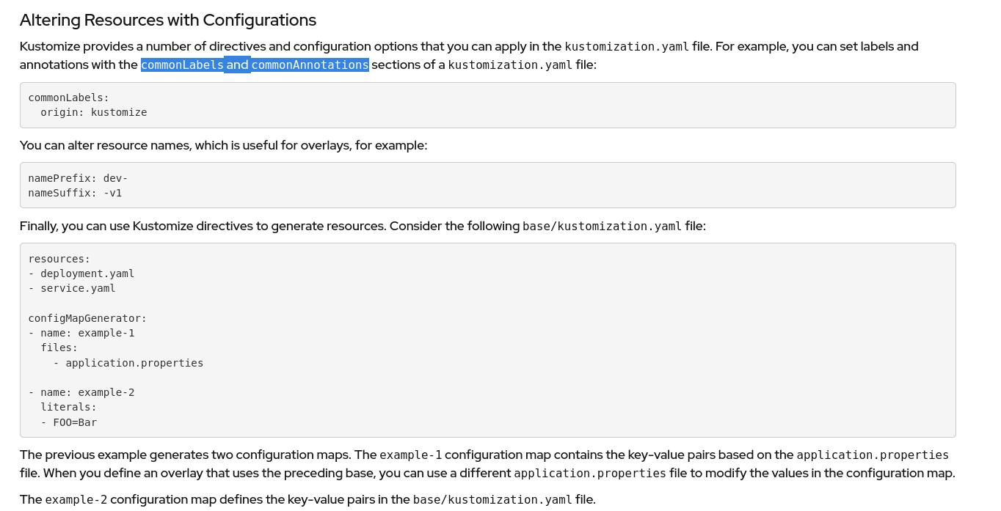The image size is (1001, 511).
Task: Click the "- deployment.yaml" code line
Action: coord(81,273)
